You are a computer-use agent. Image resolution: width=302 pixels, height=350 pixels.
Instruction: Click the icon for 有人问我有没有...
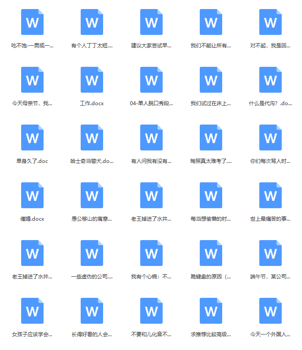(151, 137)
